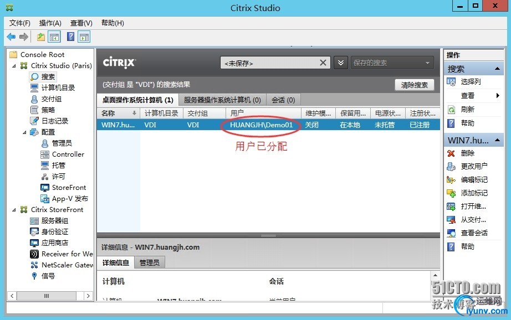
Task: Switch to 服务器操作系统计算机 (0) tab
Action: 222,100
